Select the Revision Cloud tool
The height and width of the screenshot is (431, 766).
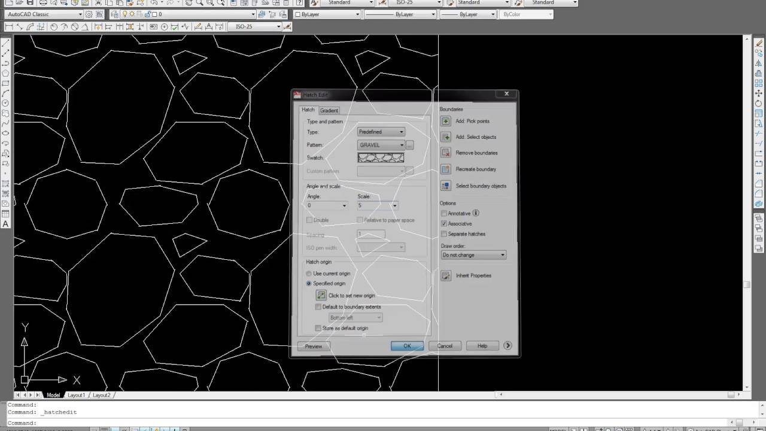[x=5, y=113]
